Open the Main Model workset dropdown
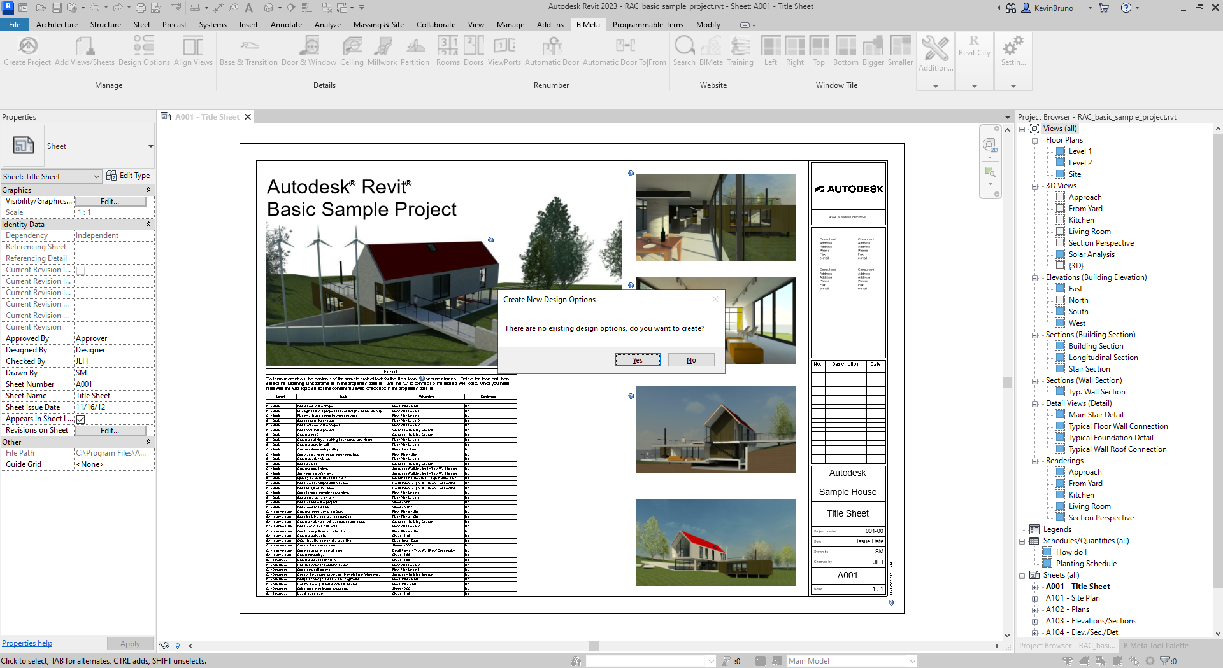1223x668 pixels. [x=852, y=661]
